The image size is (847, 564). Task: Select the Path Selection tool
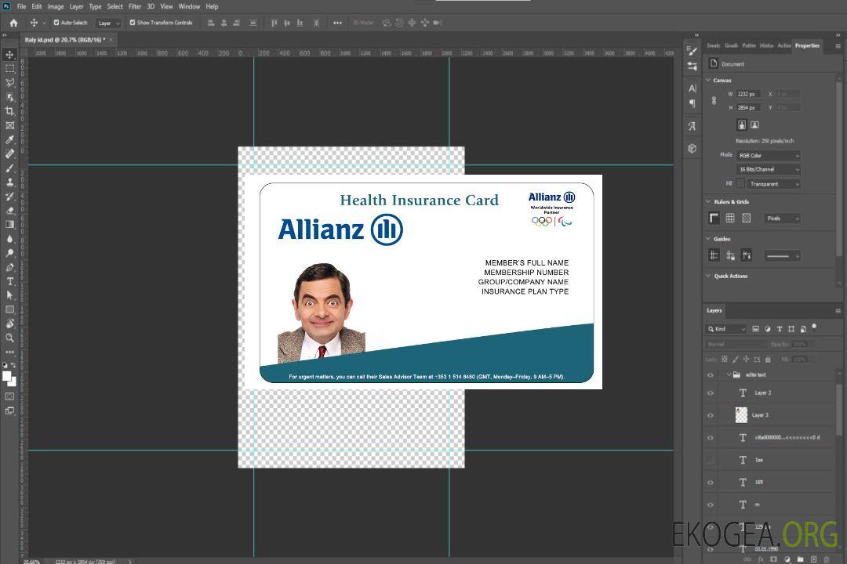(9, 295)
